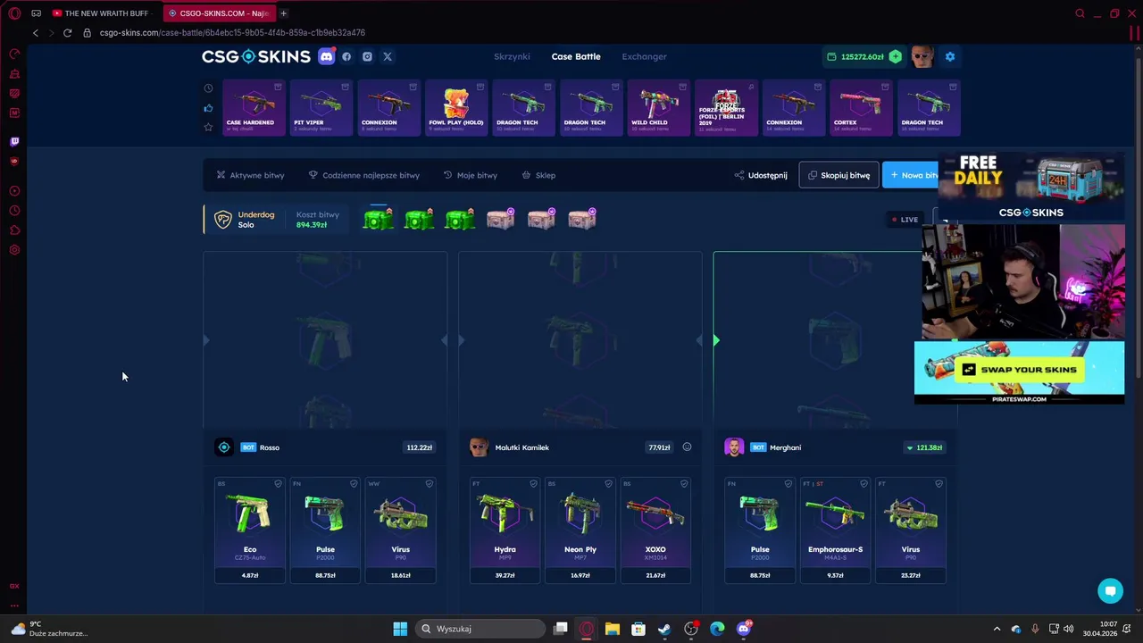Open the X (Twitter) social icon

tap(388, 56)
